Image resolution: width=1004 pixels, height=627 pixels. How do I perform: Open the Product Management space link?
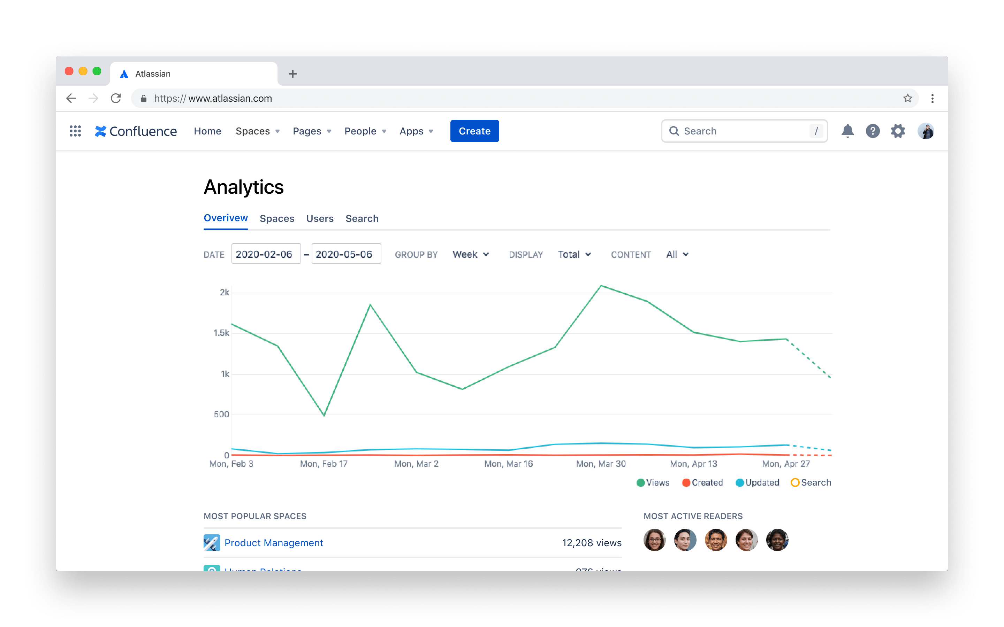[273, 542]
